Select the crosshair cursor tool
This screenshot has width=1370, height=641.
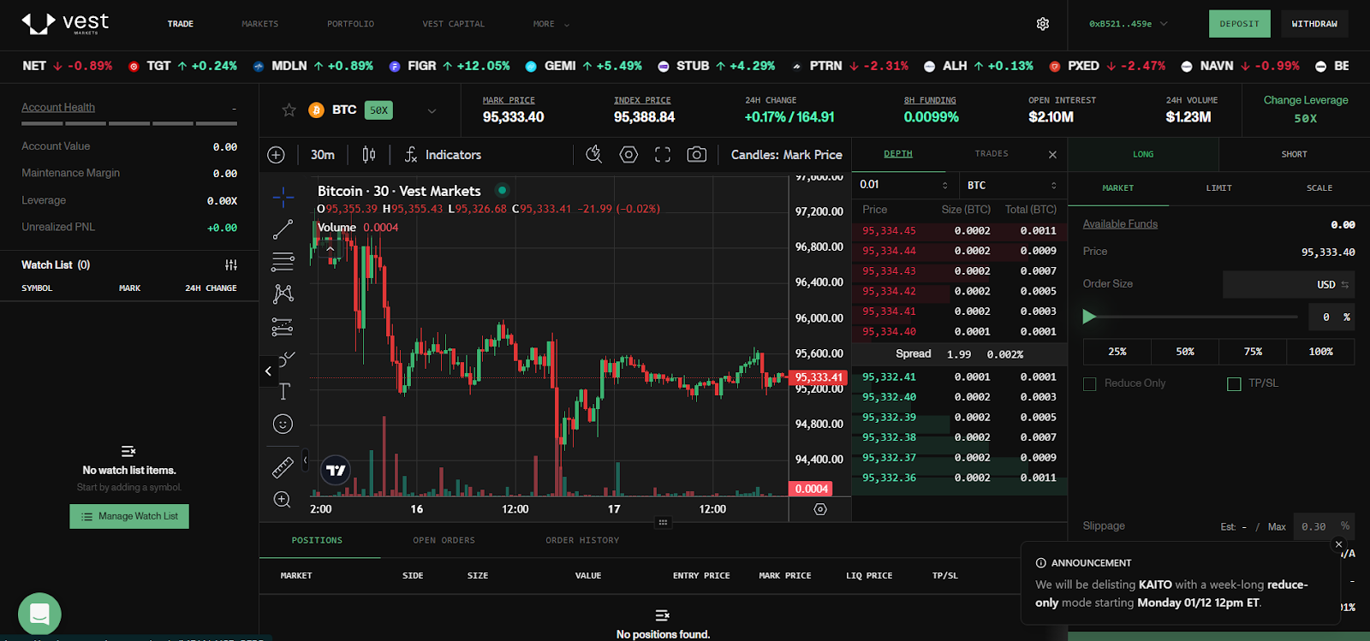coord(283,197)
